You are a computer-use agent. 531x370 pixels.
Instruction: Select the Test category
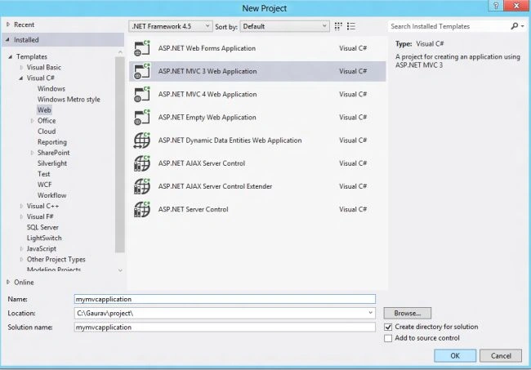43,174
